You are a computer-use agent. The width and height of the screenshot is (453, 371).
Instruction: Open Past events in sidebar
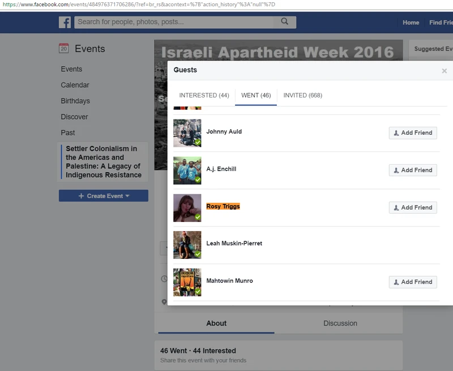tap(67, 133)
